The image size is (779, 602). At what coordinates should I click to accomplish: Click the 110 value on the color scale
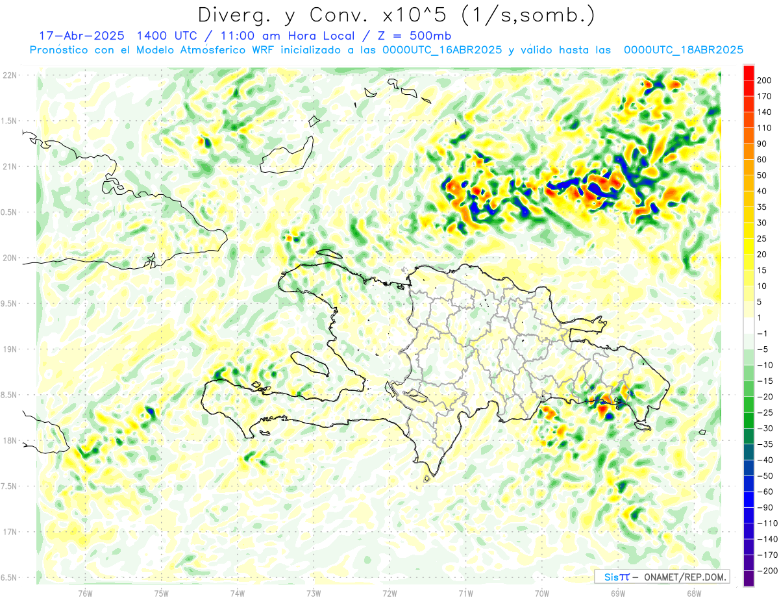(763, 128)
